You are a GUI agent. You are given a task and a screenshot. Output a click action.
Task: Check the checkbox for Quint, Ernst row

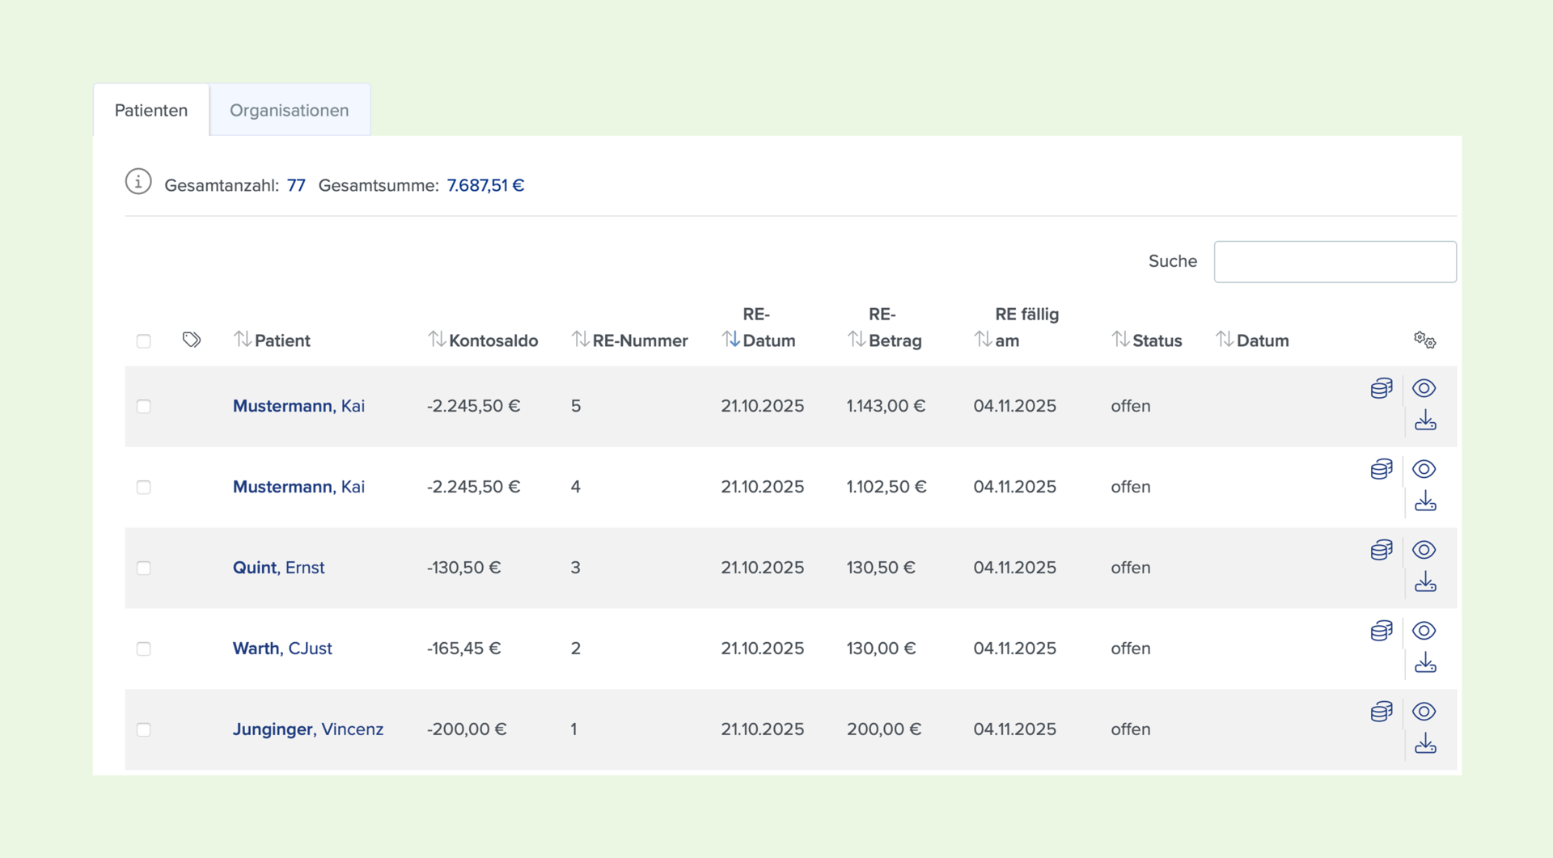pyautogui.click(x=144, y=568)
